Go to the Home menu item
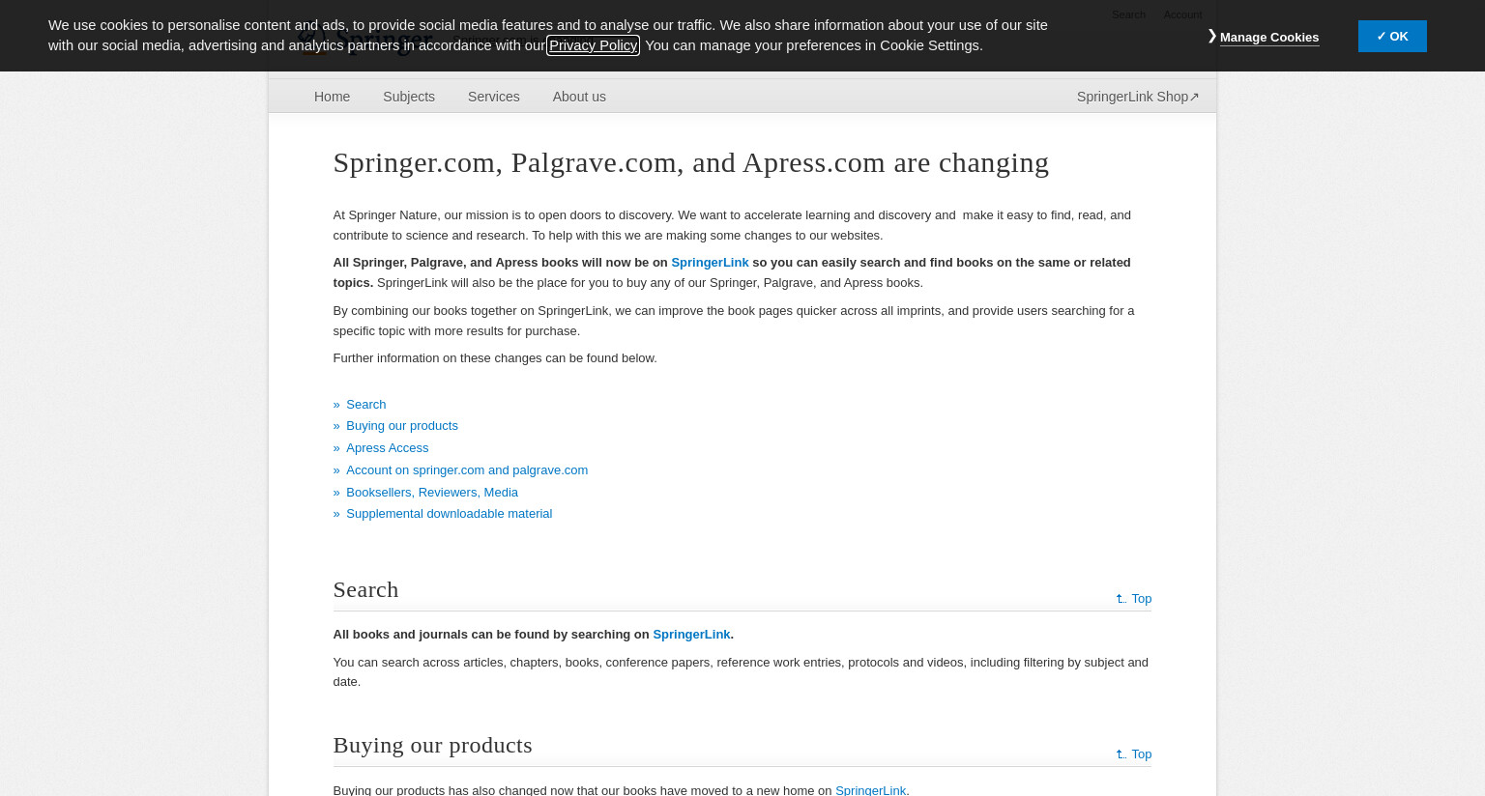 pyautogui.click(x=332, y=97)
